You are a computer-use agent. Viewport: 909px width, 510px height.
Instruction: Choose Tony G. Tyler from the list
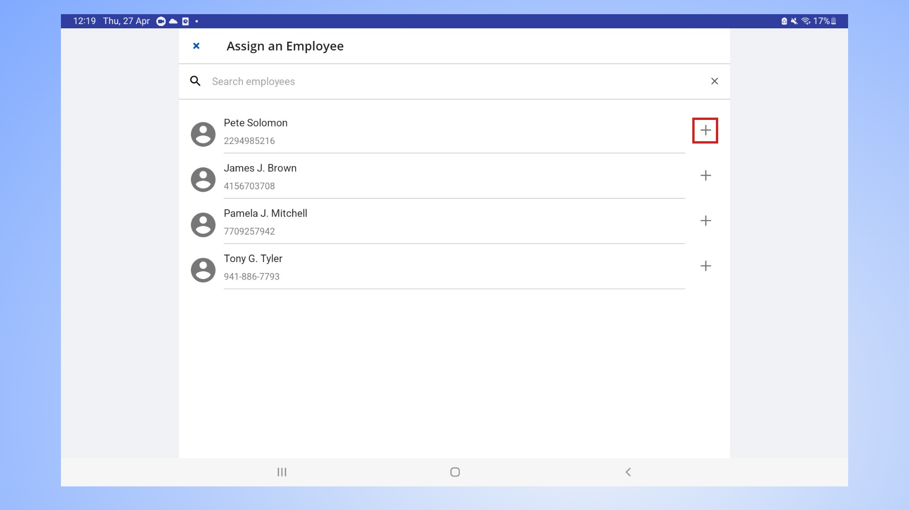pos(253,259)
